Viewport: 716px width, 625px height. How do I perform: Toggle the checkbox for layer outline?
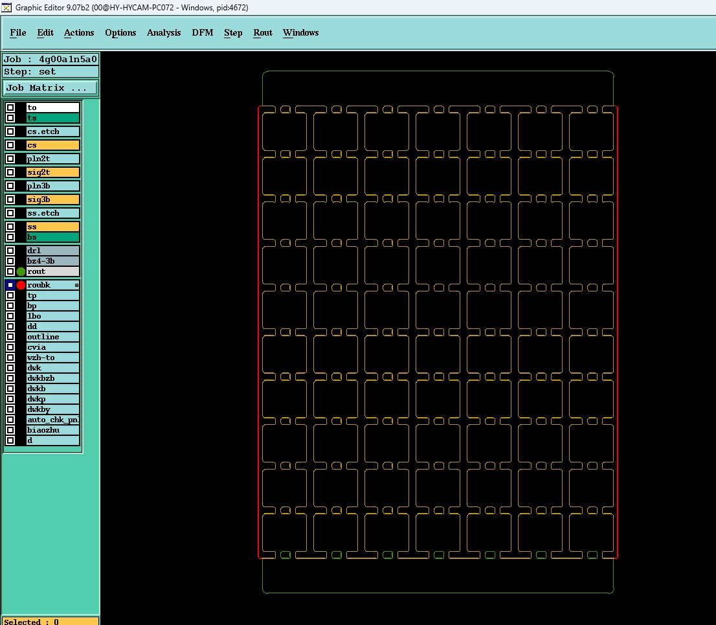pyautogui.click(x=10, y=337)
